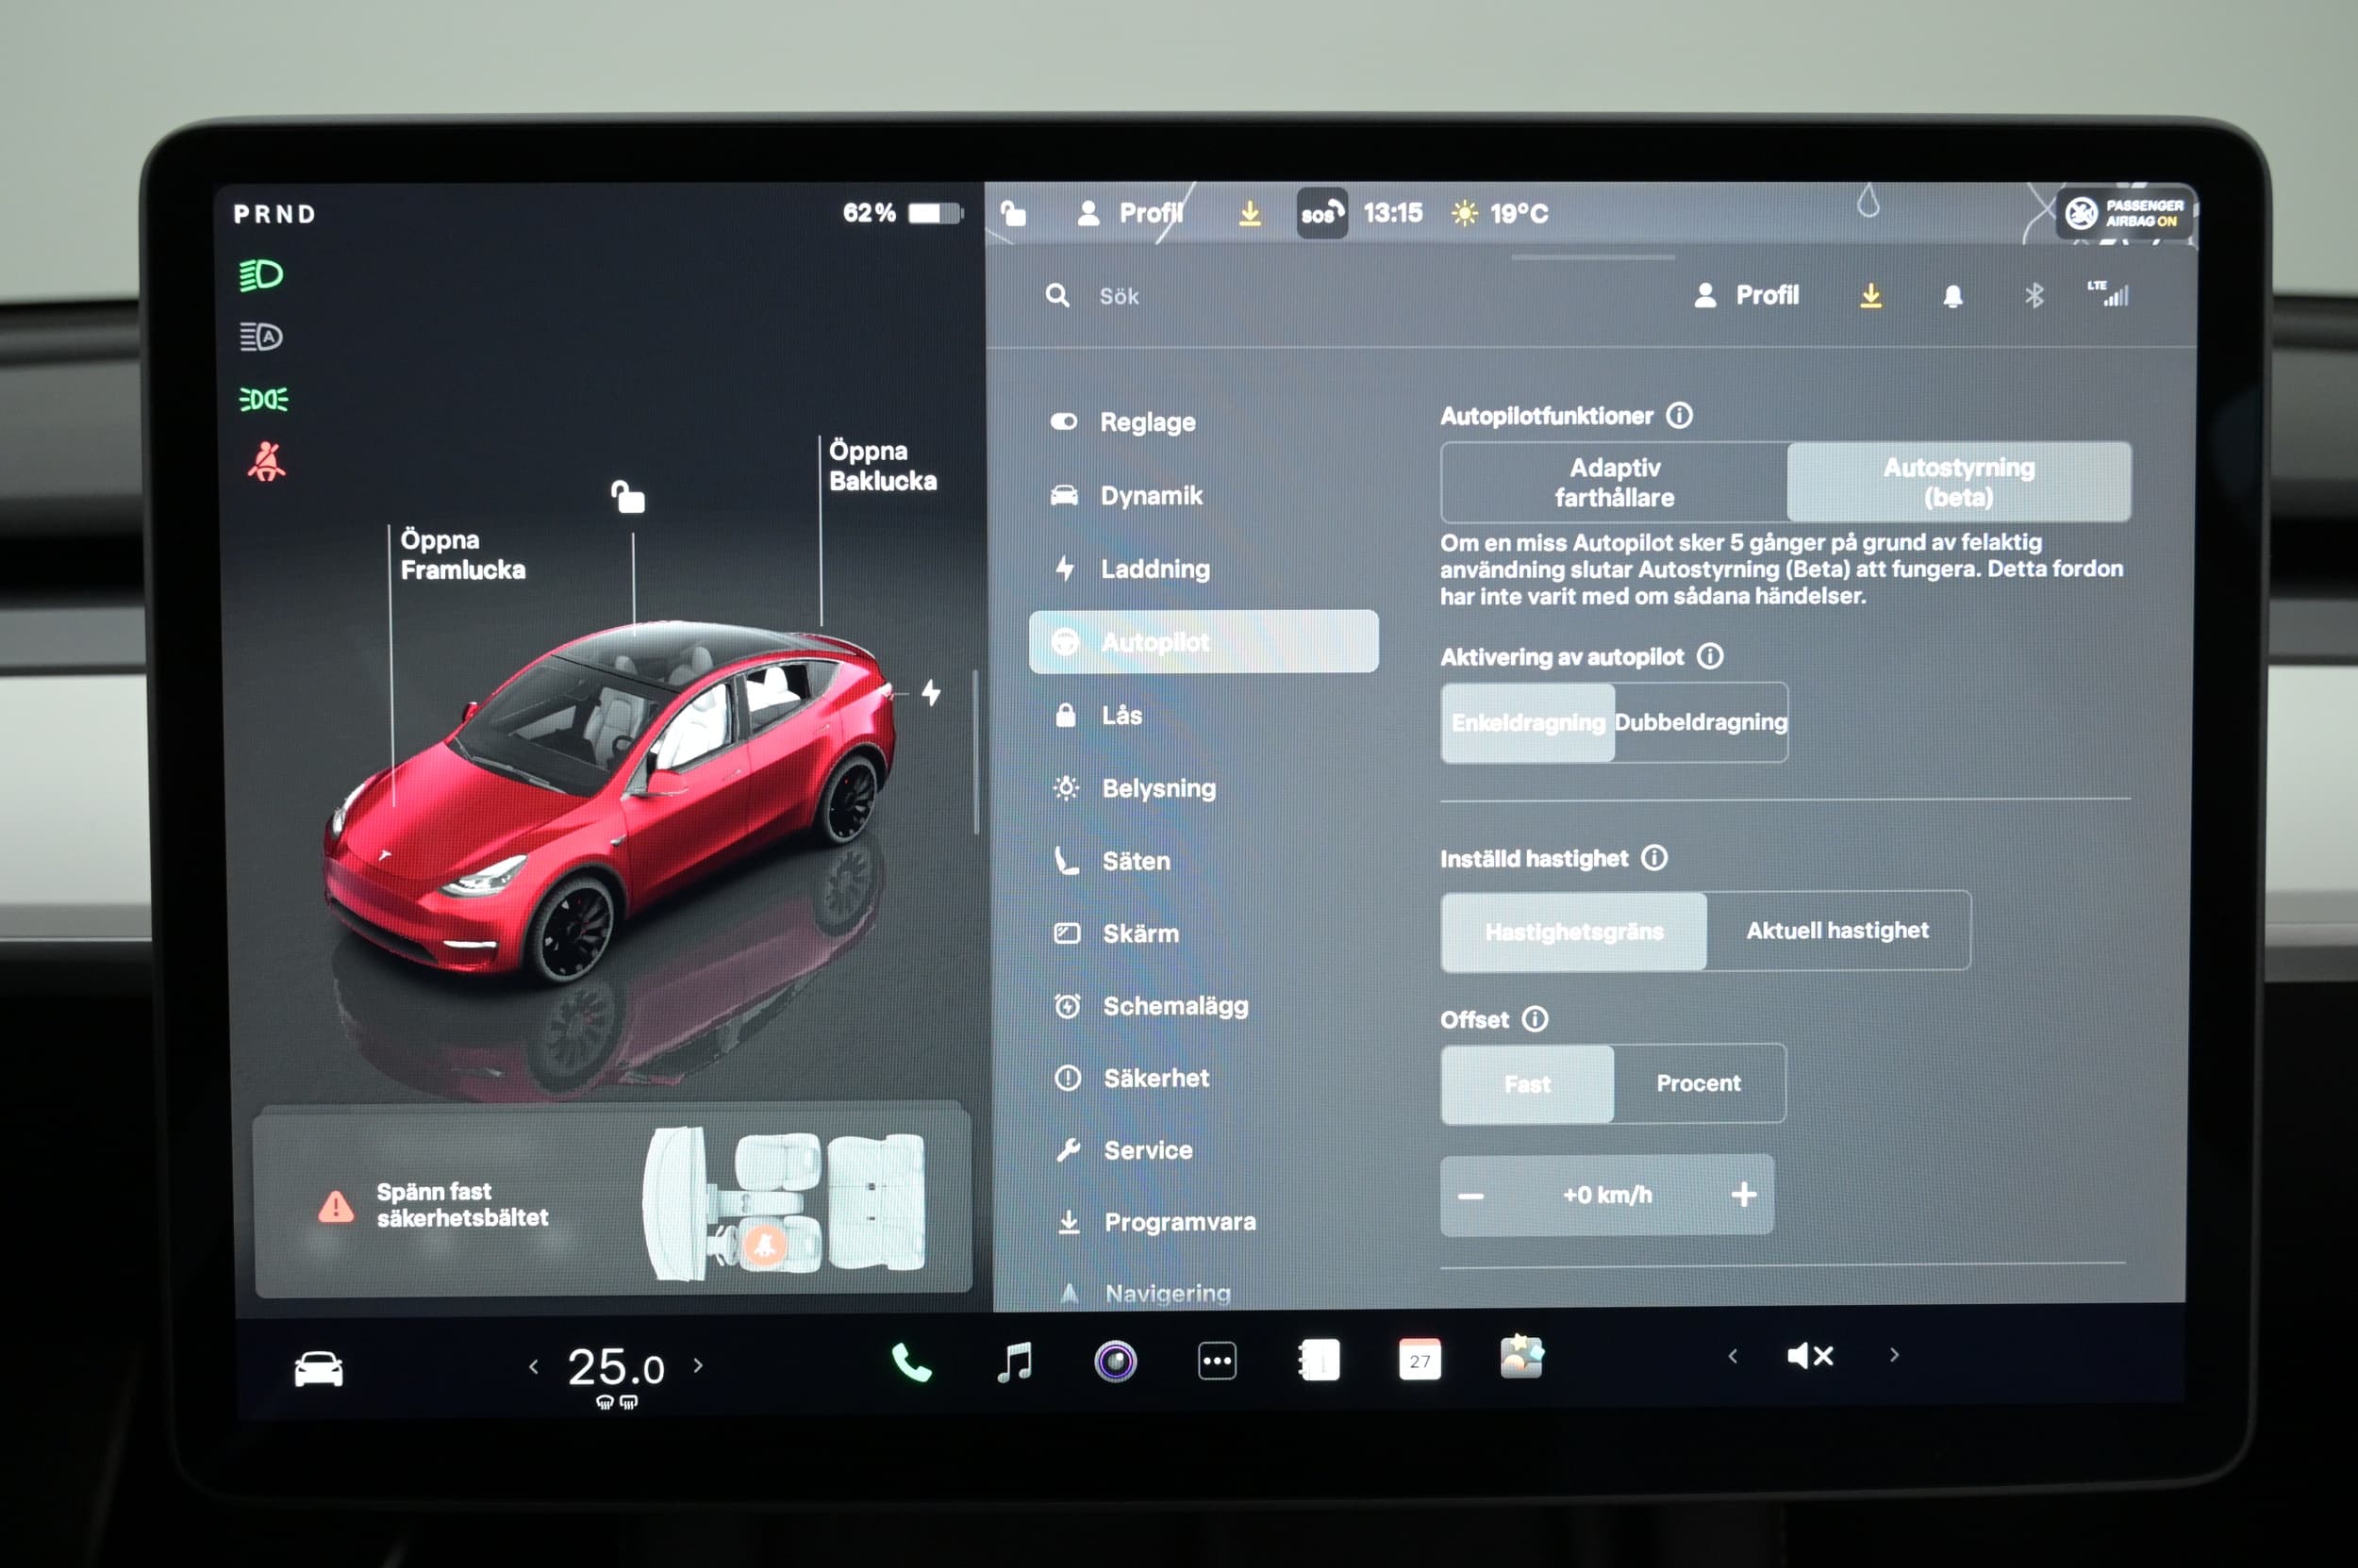The image size is (2358, 1568).
Task: Tap software download icon in settings header
Action: coord(1869,295)
